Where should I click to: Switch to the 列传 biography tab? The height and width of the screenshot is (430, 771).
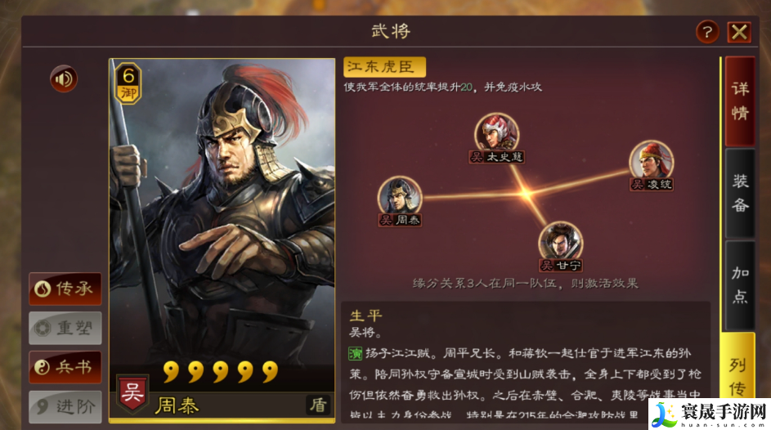738,378
